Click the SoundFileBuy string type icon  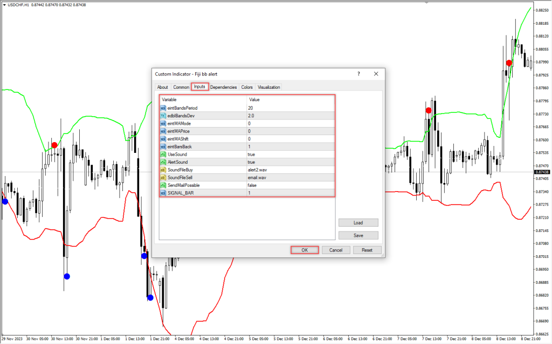(x=163, y=170)
